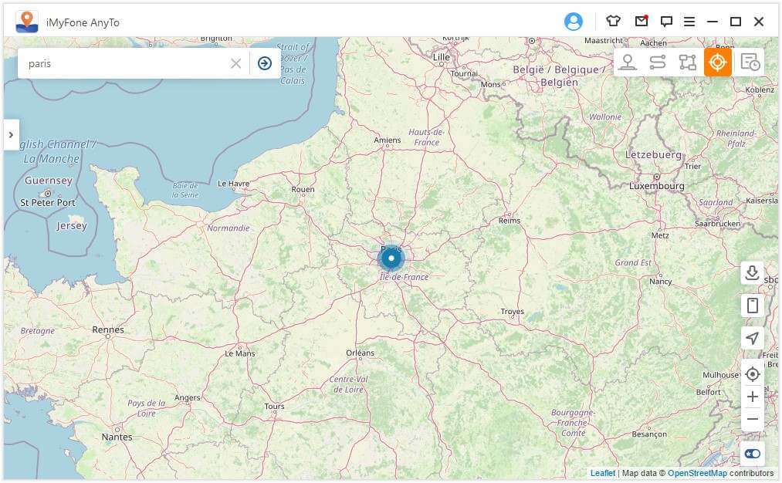Image resolution: width=782 pixels, height=483 pixels.
Task: Click the Troyes city label
Action: [512, 312]
